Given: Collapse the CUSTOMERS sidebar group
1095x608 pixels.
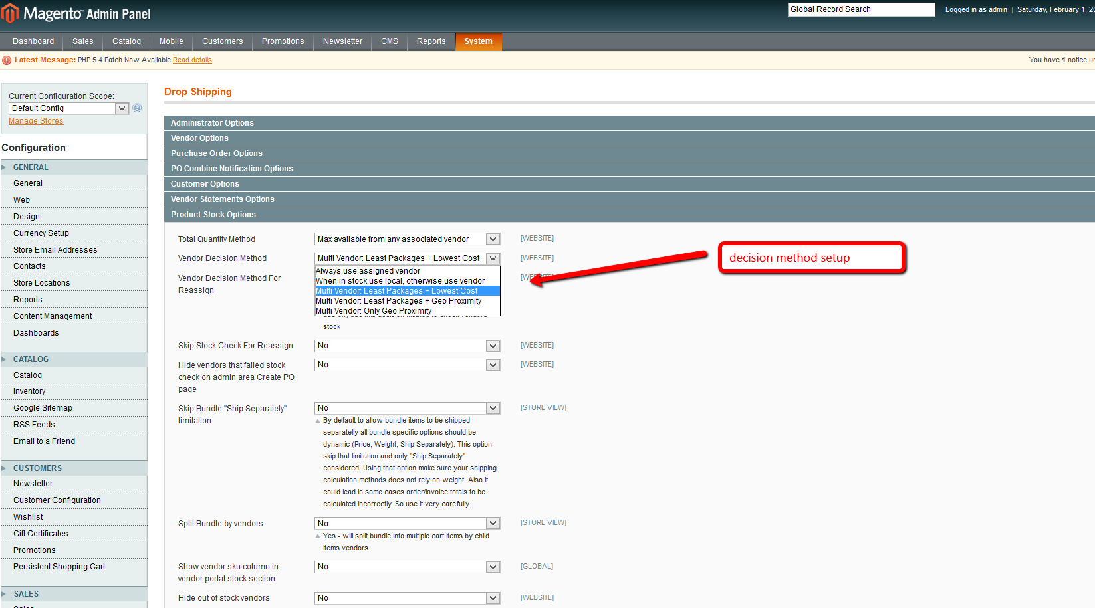Looking at the screenshot, I should (x=74, y=468).
